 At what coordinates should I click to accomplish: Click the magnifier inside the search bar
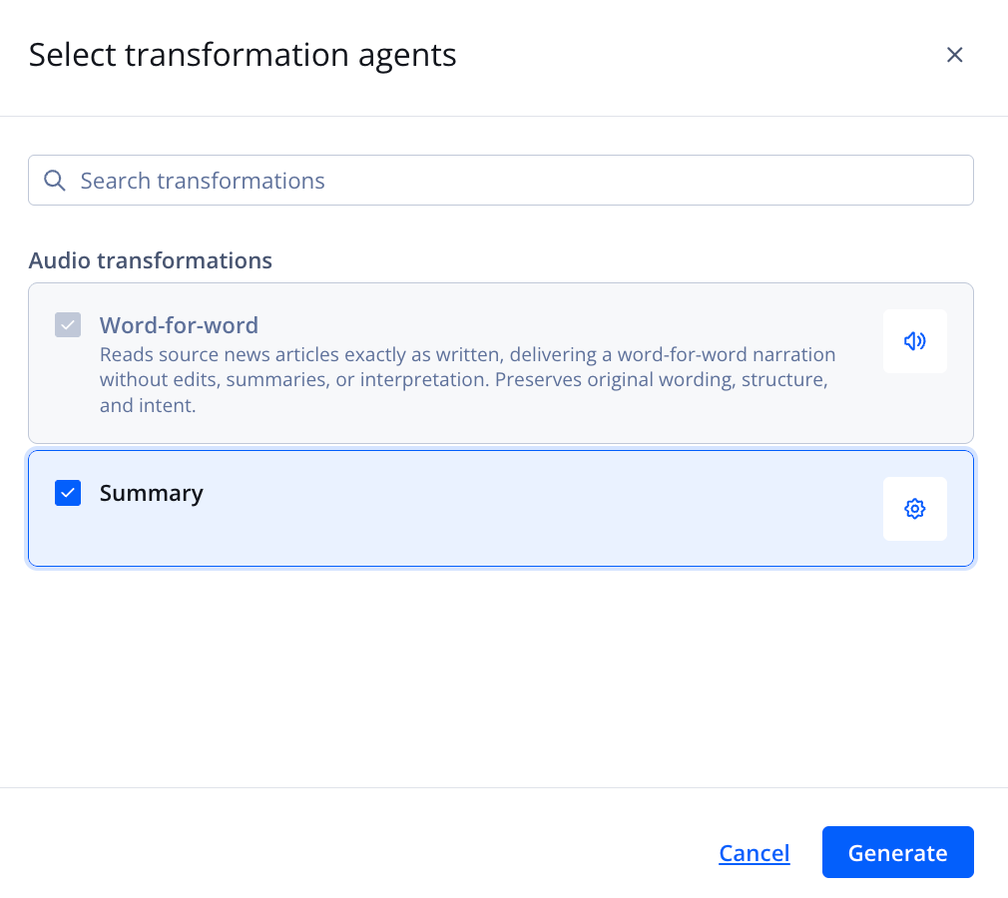[55, 180]
